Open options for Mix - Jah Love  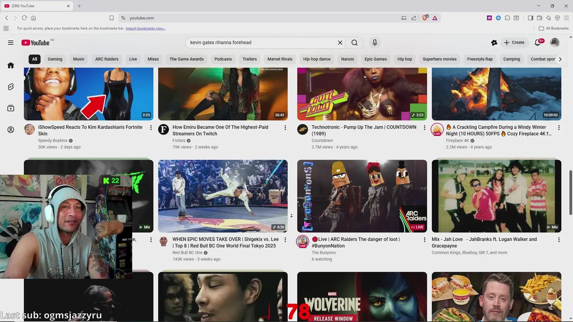559,240
